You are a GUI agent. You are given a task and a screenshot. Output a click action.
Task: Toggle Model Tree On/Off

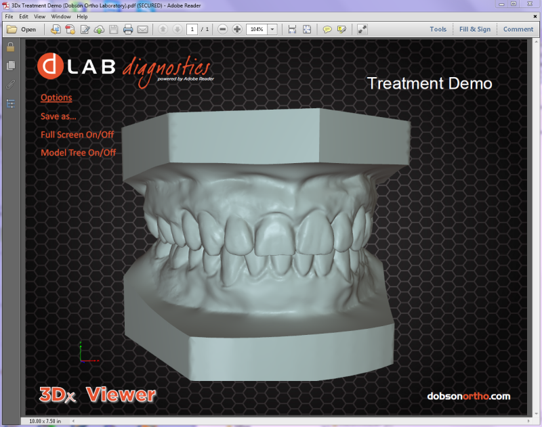78,152
